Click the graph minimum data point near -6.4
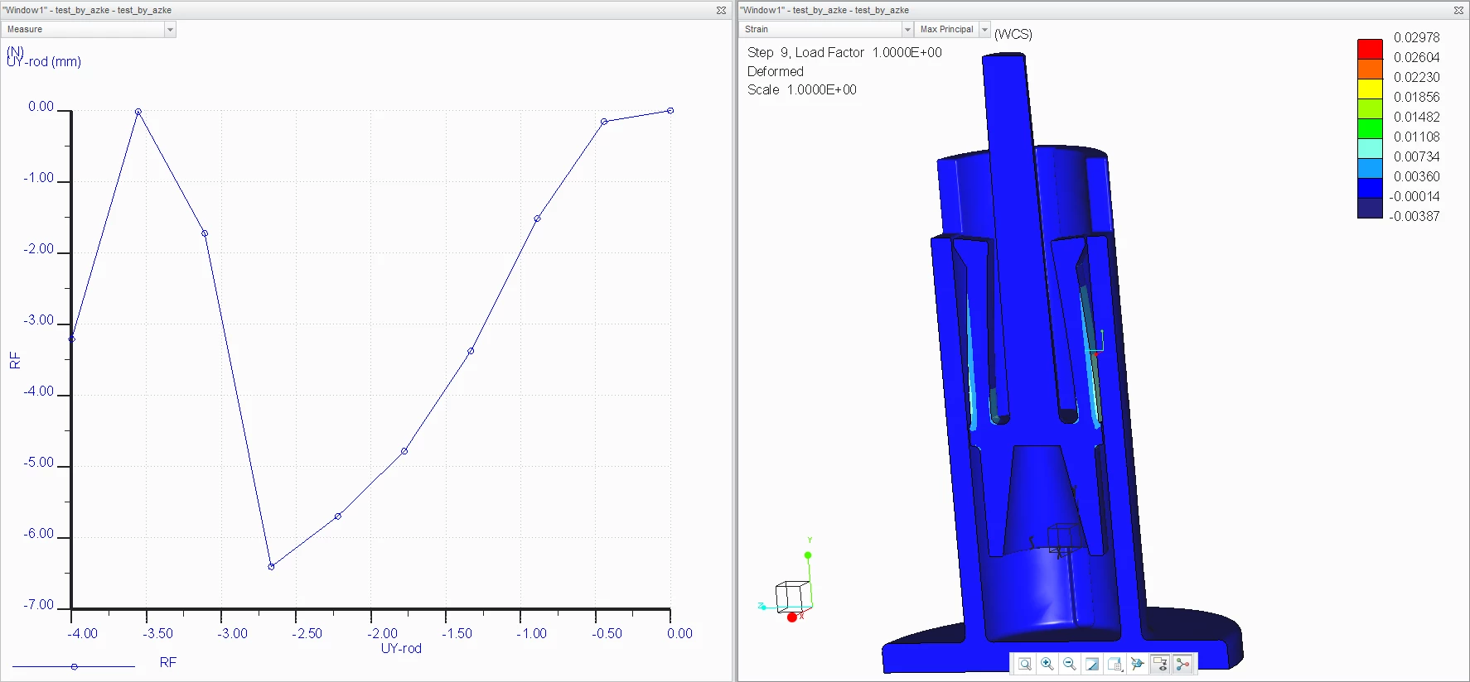 coord(271,567)
